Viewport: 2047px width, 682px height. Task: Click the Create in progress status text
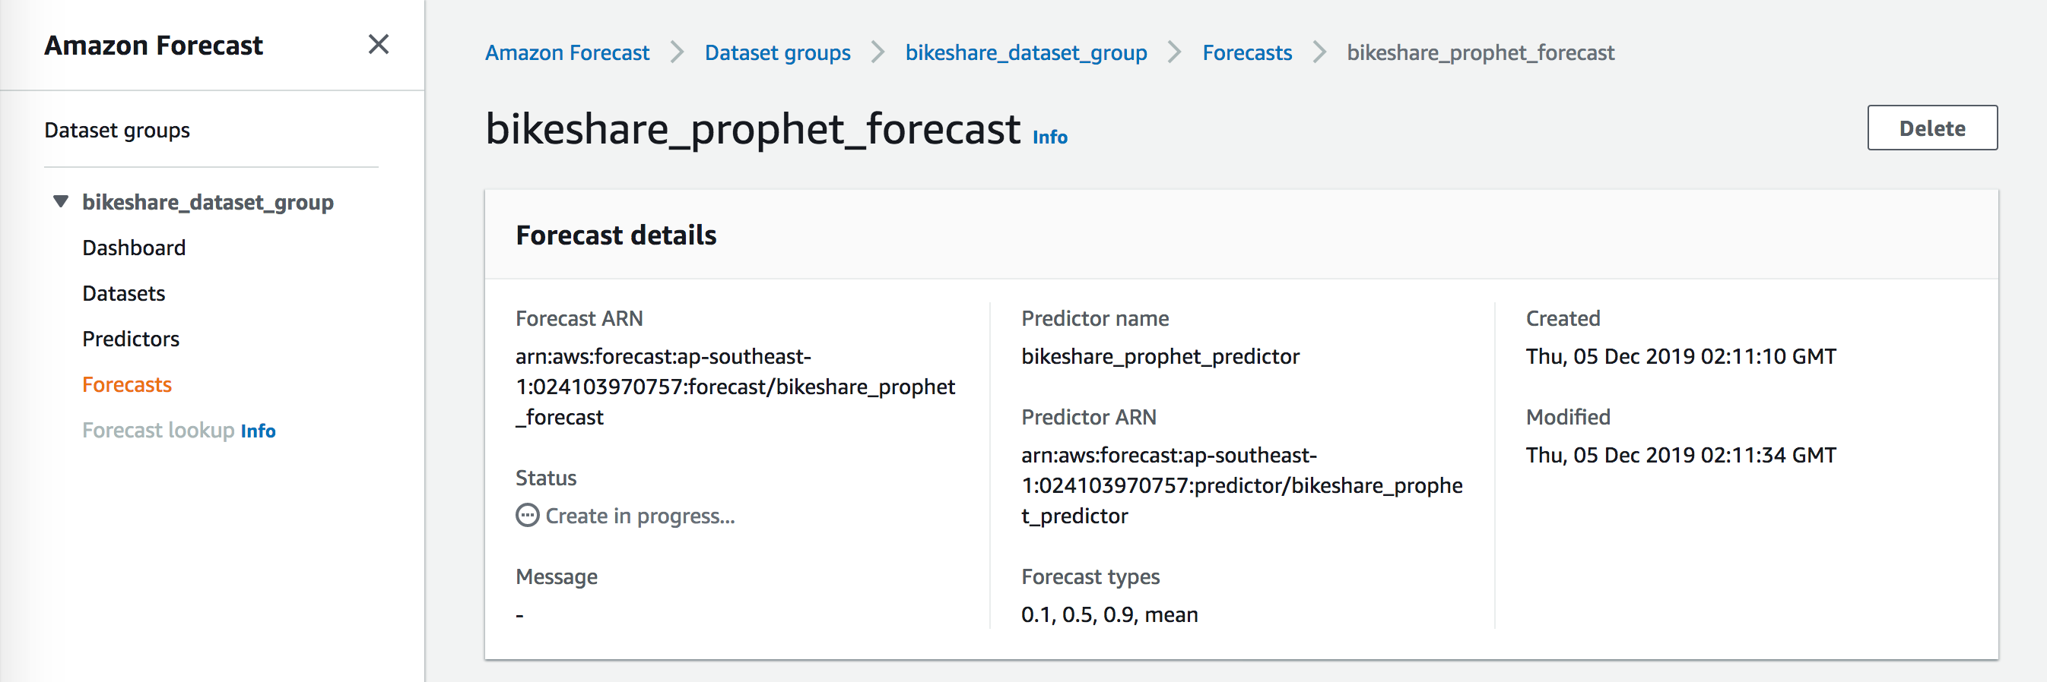[x=639, y=516]
